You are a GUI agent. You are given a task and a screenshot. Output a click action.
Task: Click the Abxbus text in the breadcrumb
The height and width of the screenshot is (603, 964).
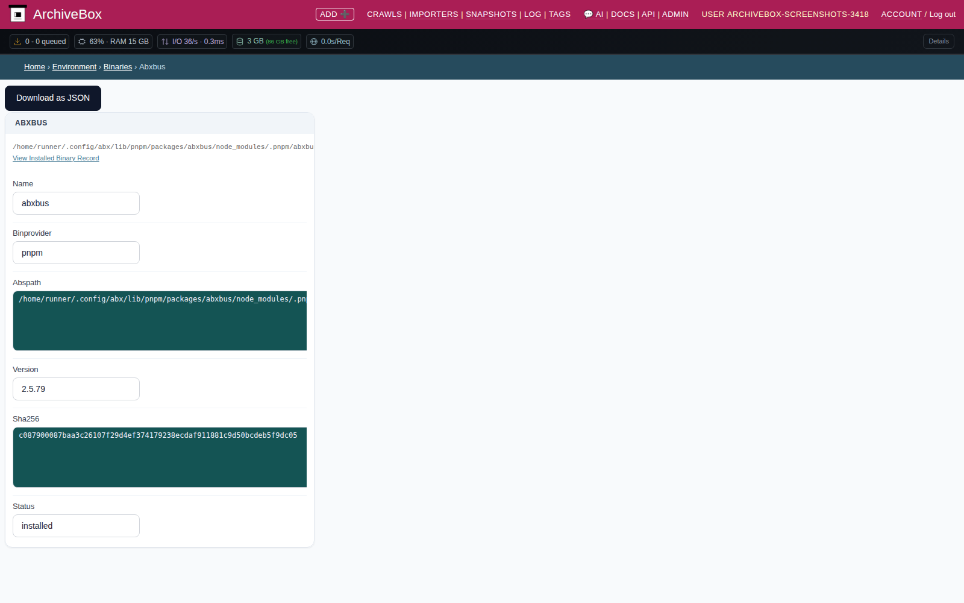tap(152, 67)
